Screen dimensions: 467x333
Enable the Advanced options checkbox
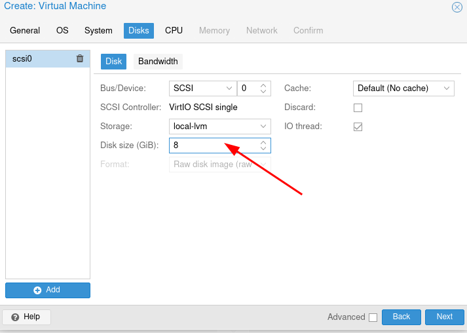373,317
